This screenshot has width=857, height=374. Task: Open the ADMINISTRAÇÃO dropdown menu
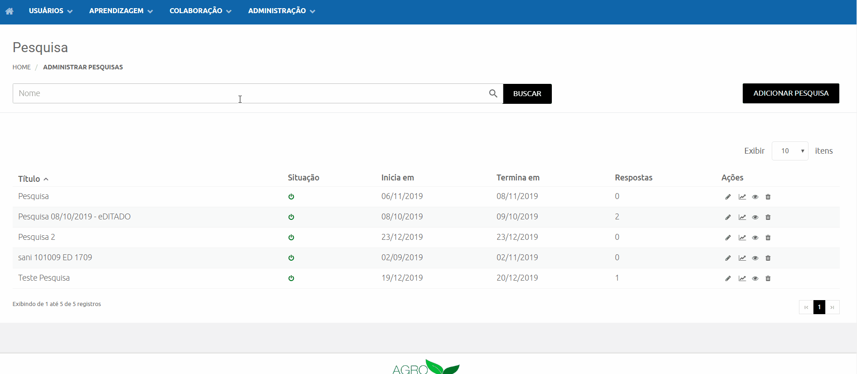tap(282, 11)
